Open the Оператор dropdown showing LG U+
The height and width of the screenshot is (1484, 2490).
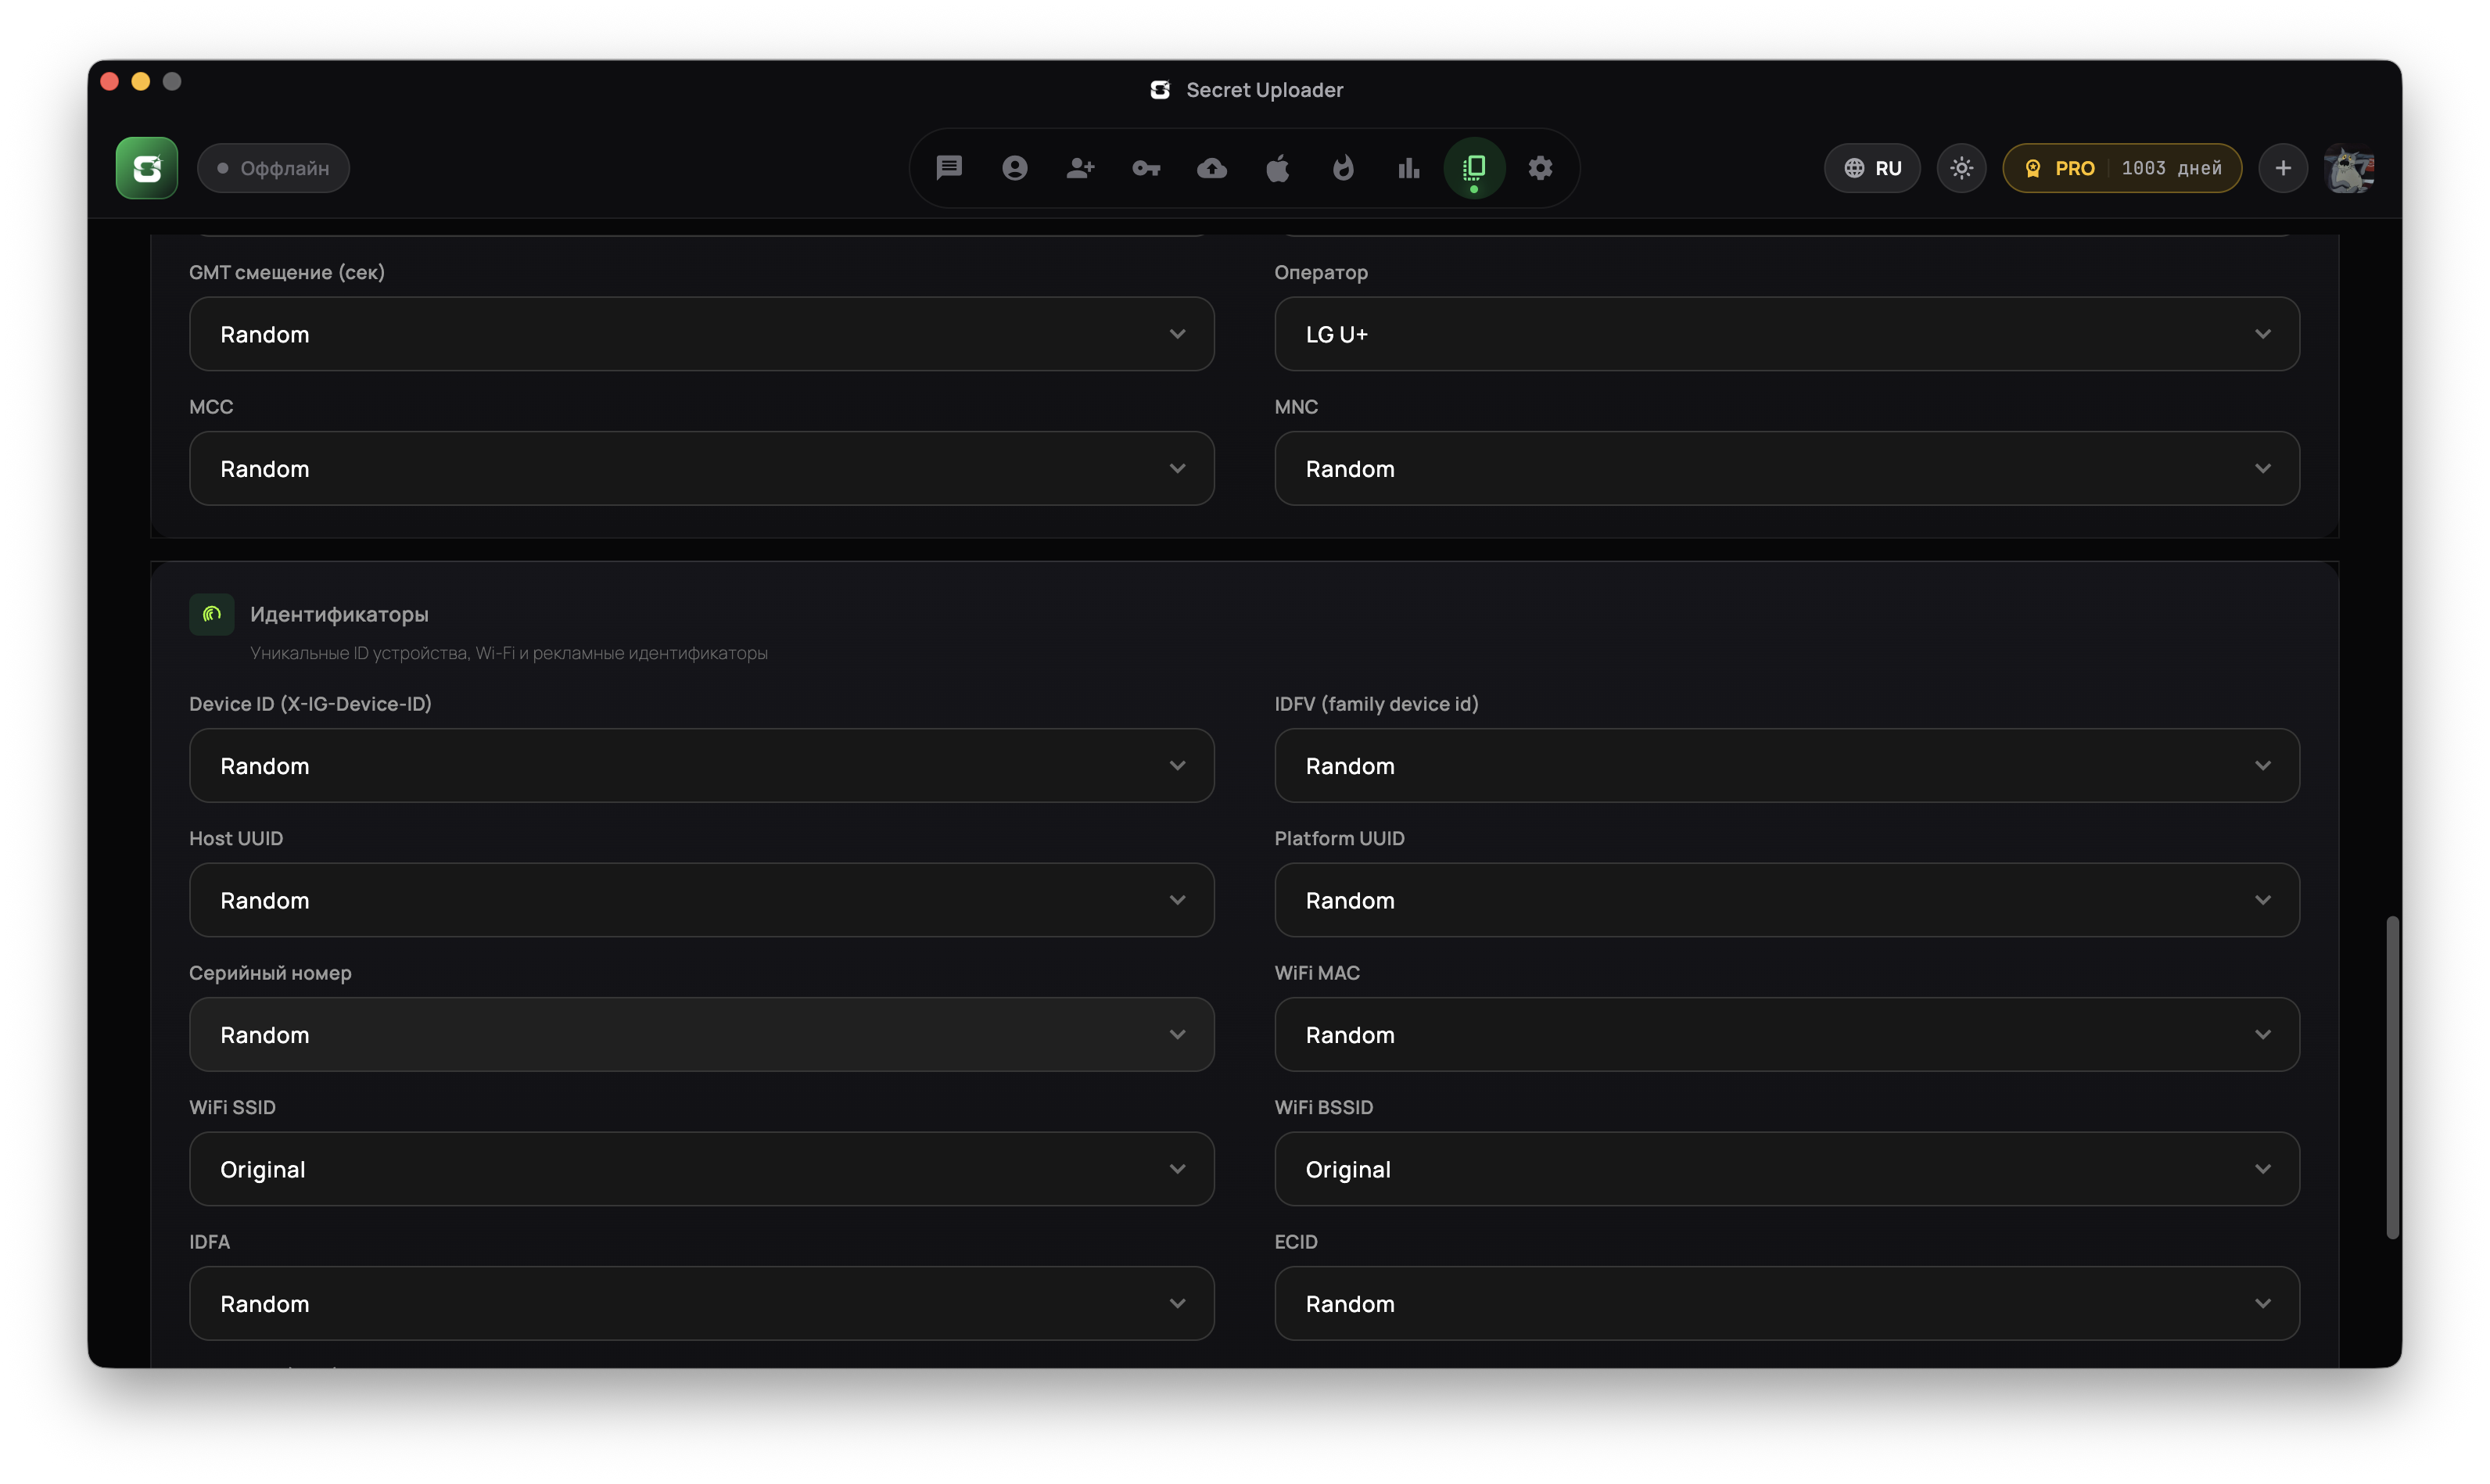pyautogui.click(x=1787, y=334)
